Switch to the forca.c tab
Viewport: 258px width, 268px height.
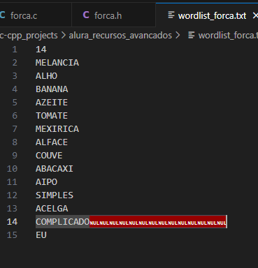[36, 15]
